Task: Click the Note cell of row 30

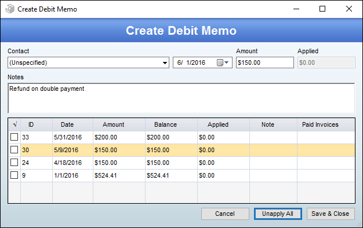Action: tap(273, 150)
